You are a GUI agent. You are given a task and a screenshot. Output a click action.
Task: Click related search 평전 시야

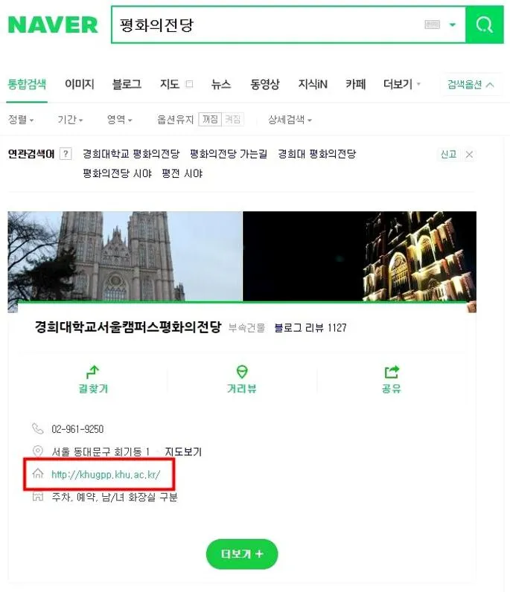click(182, 173)
